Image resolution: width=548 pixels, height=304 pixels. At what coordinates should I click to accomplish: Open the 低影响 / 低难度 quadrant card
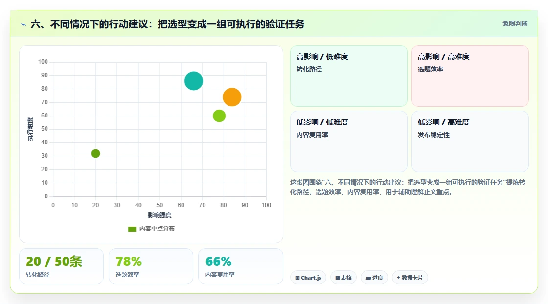click(x=349, y=141)
